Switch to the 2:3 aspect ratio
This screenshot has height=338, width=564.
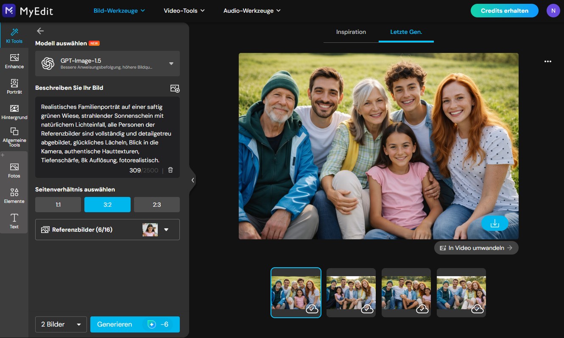click(156, 204)
